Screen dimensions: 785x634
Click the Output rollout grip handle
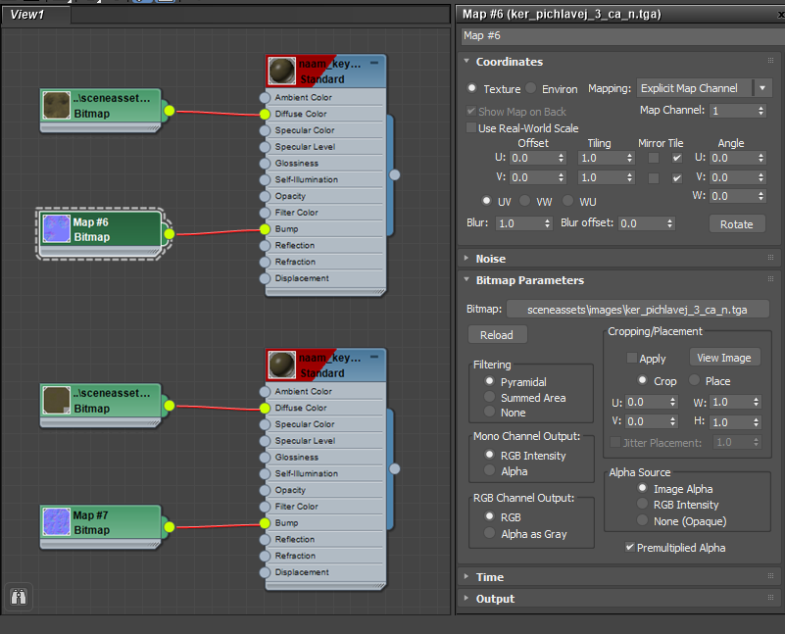coord(770,598)
